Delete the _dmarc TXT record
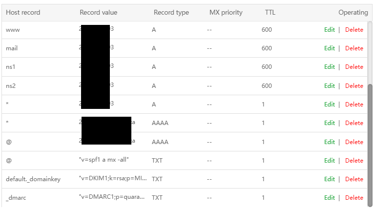 tap(354, 198)
